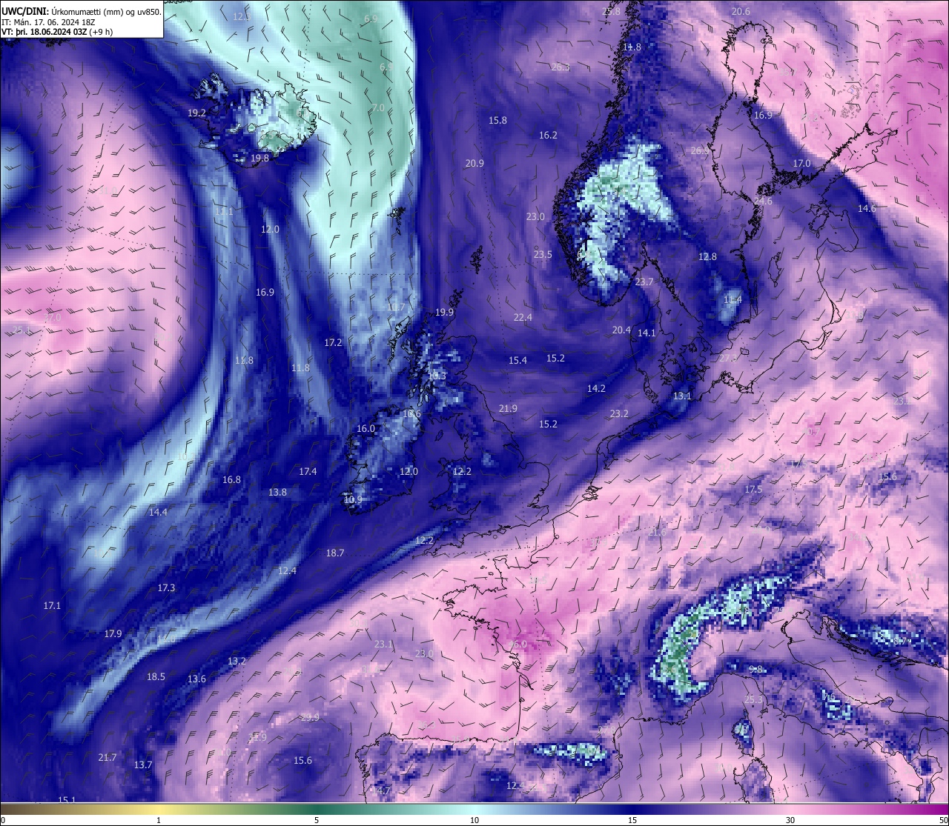949x826 pixels.
Task: Click the 23.2 value west of Denmark
Action: click(619, 413)
